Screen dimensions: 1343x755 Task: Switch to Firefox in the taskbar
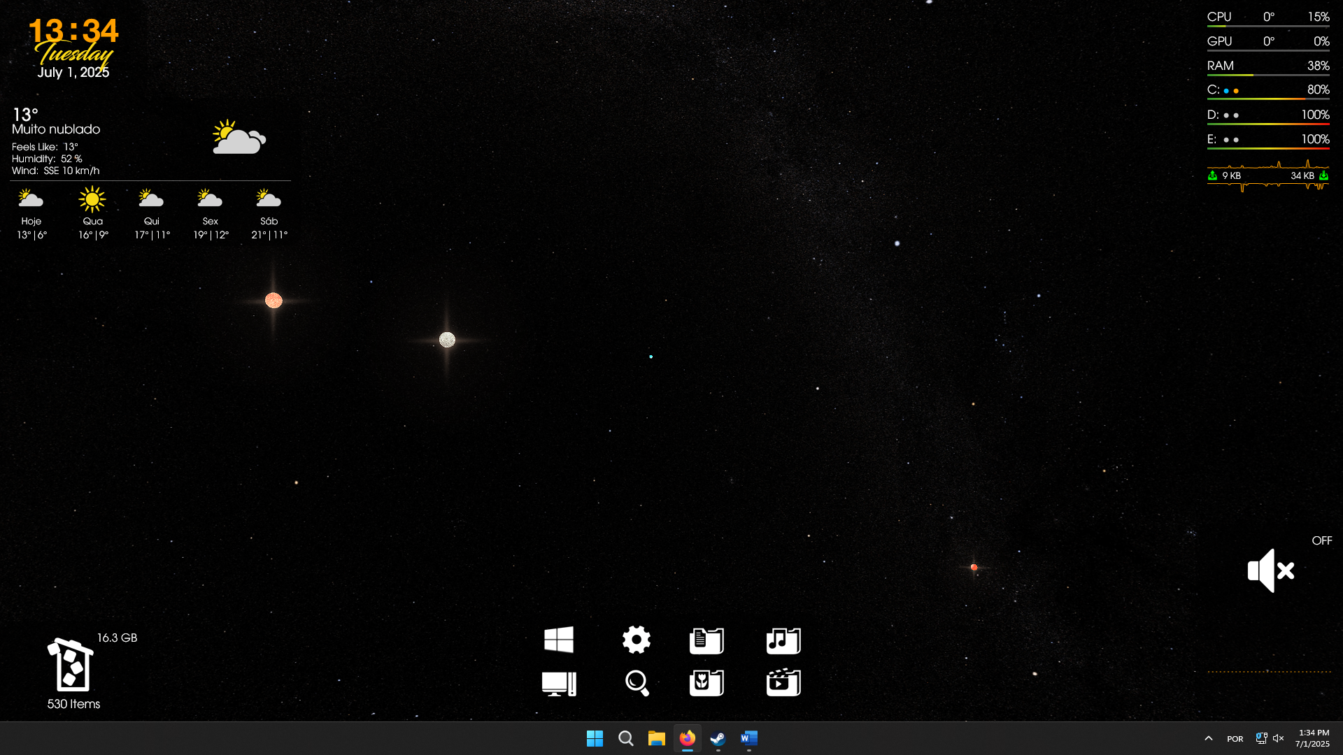coord(687,738)
